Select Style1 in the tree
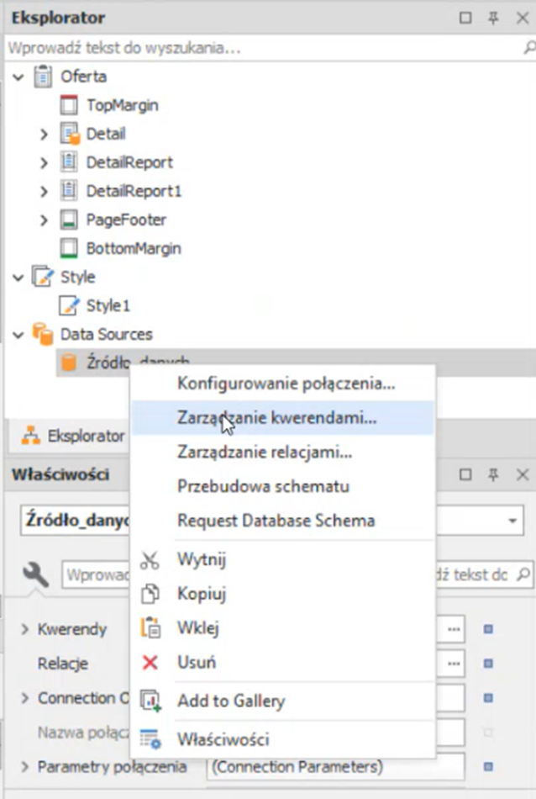The image size is (536, 799). 108,306
